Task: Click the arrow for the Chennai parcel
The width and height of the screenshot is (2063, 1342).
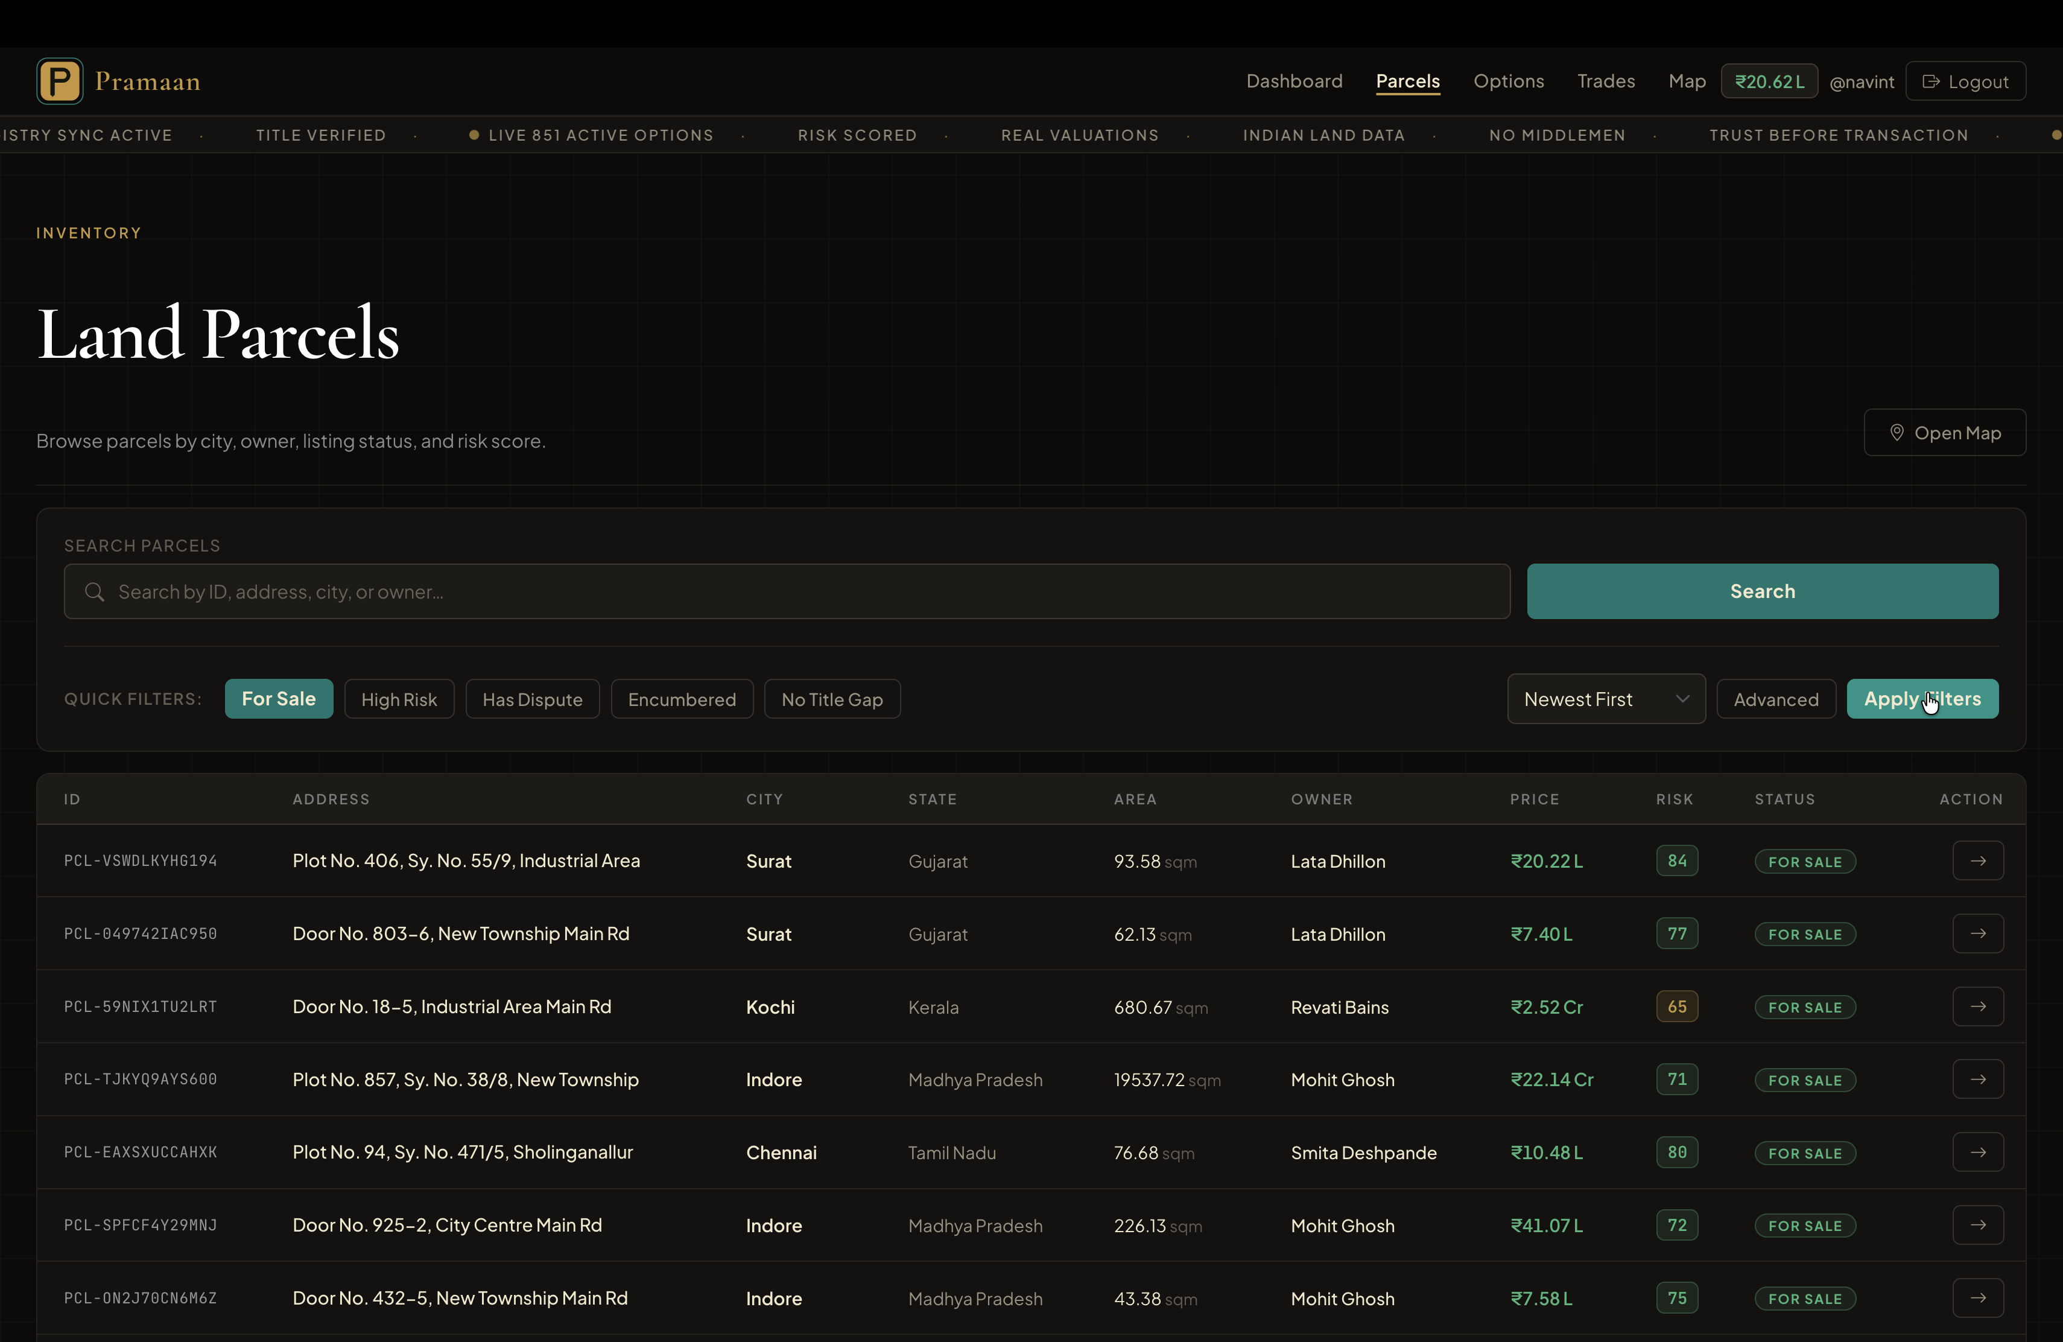Action: 1977,1152
